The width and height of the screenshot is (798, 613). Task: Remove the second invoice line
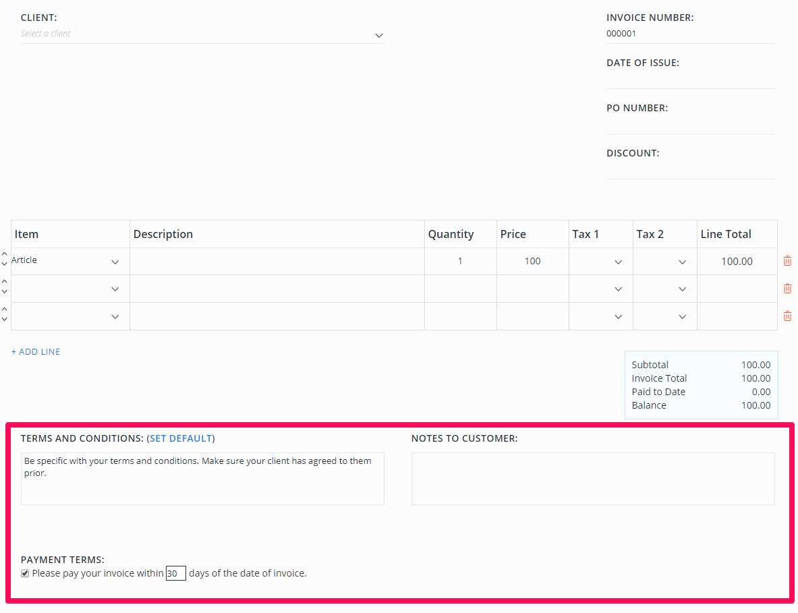(x=787, y=288)
